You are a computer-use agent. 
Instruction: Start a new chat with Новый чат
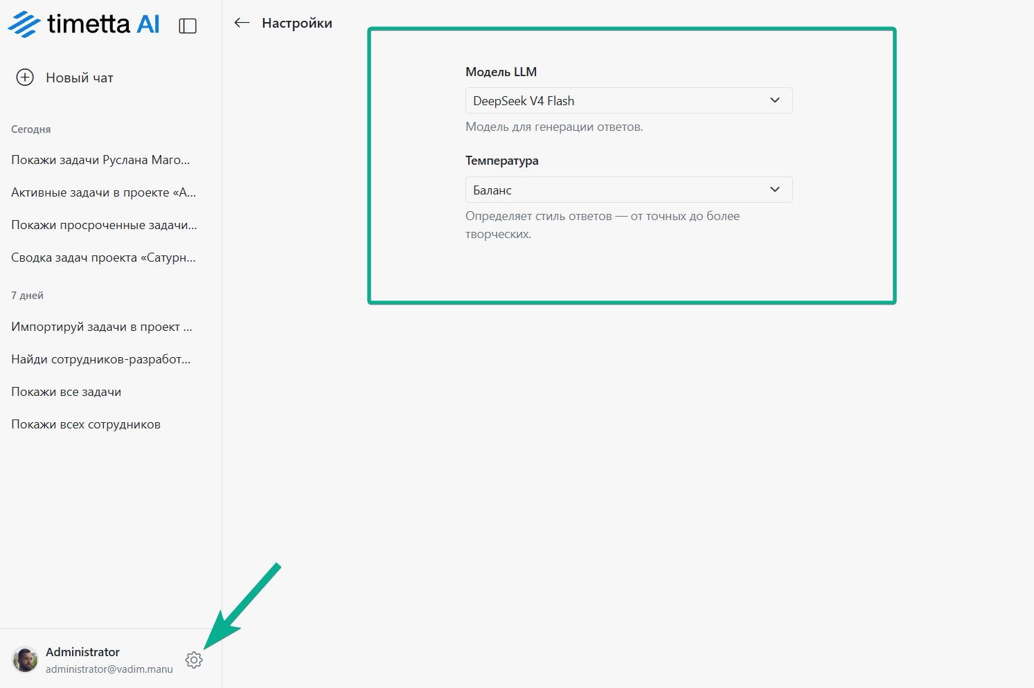[65, 78]
